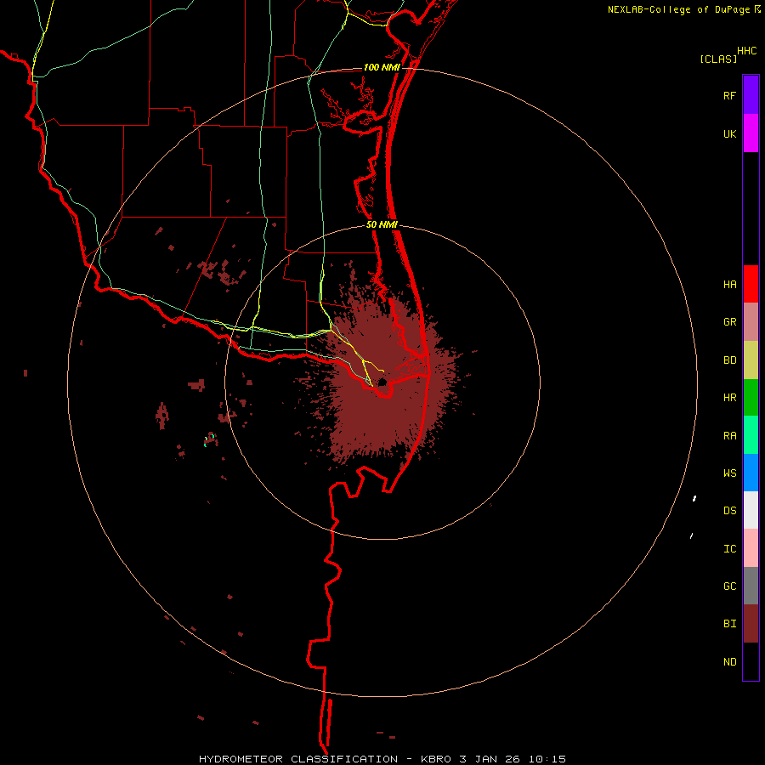Image resolution: width=765 pixels, height=765 pixels.
Task: Click the GR legend label
Action: click(x=729, y=322)
